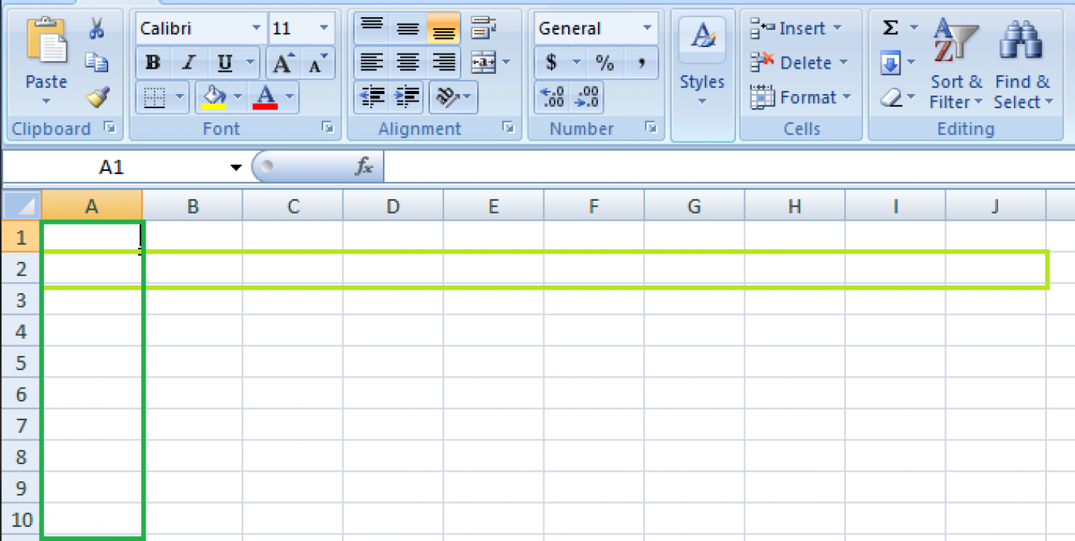Toggle the Comma Style format

(641, 63)
